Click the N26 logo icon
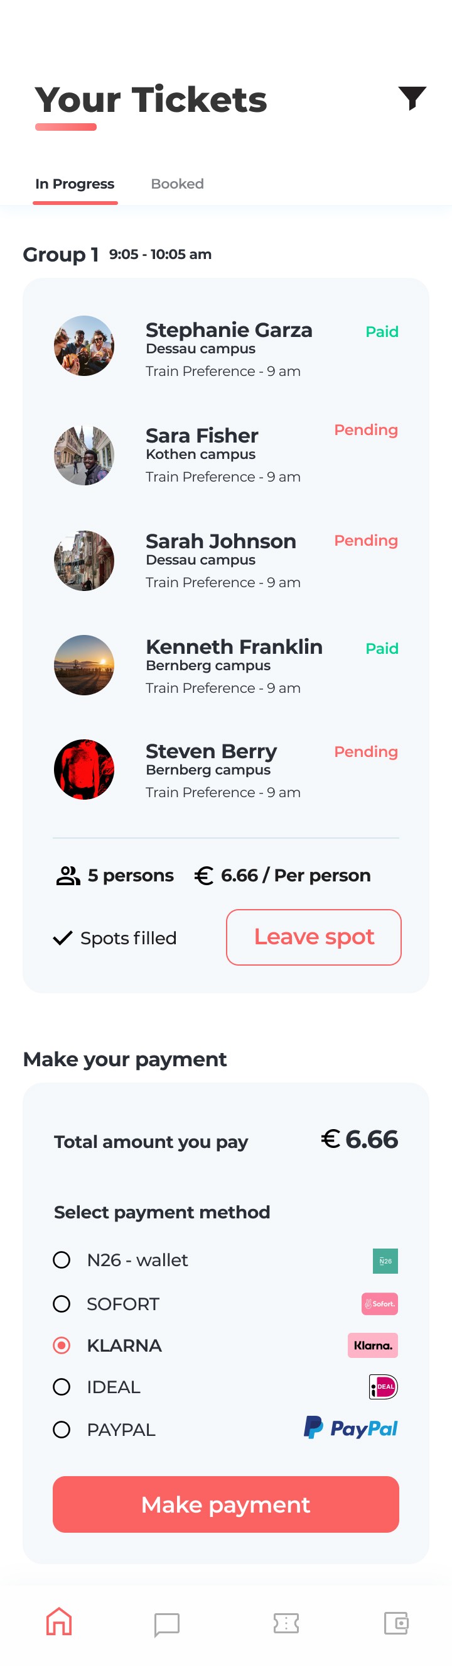452x1666 pixels. [385, 1261]
